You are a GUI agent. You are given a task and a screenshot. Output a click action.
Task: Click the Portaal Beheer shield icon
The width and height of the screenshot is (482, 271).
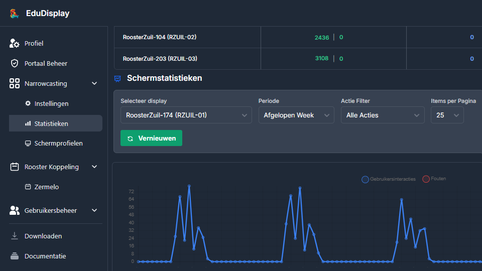coord(15,63)
